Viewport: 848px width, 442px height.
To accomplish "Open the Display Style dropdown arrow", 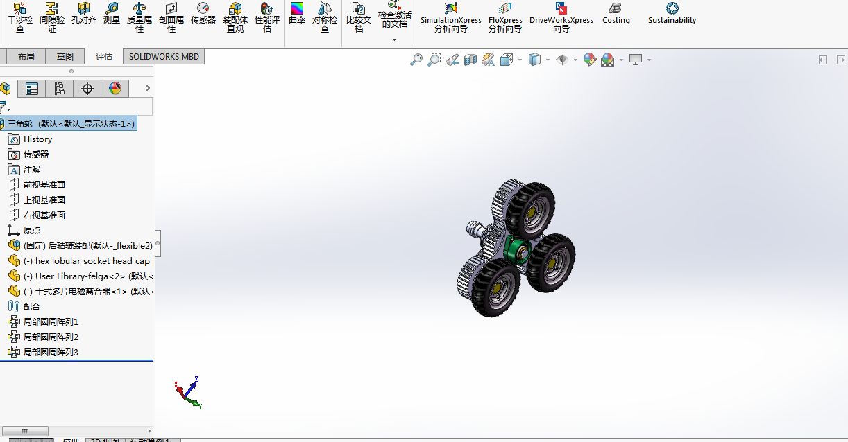I will 548,60.
